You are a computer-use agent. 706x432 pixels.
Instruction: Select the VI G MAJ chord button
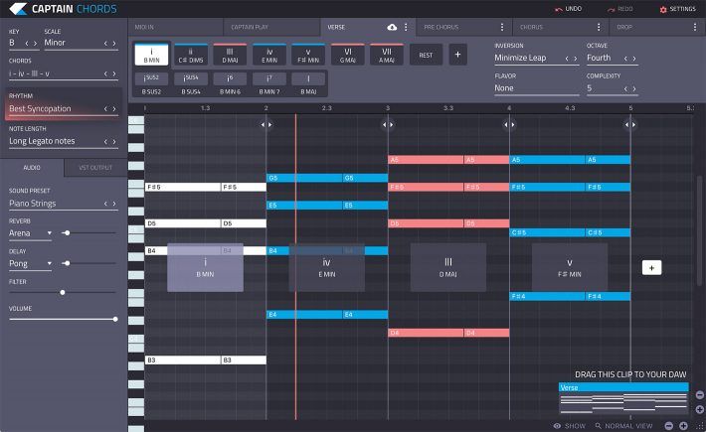pyautogui.click(x=348, y=55)
